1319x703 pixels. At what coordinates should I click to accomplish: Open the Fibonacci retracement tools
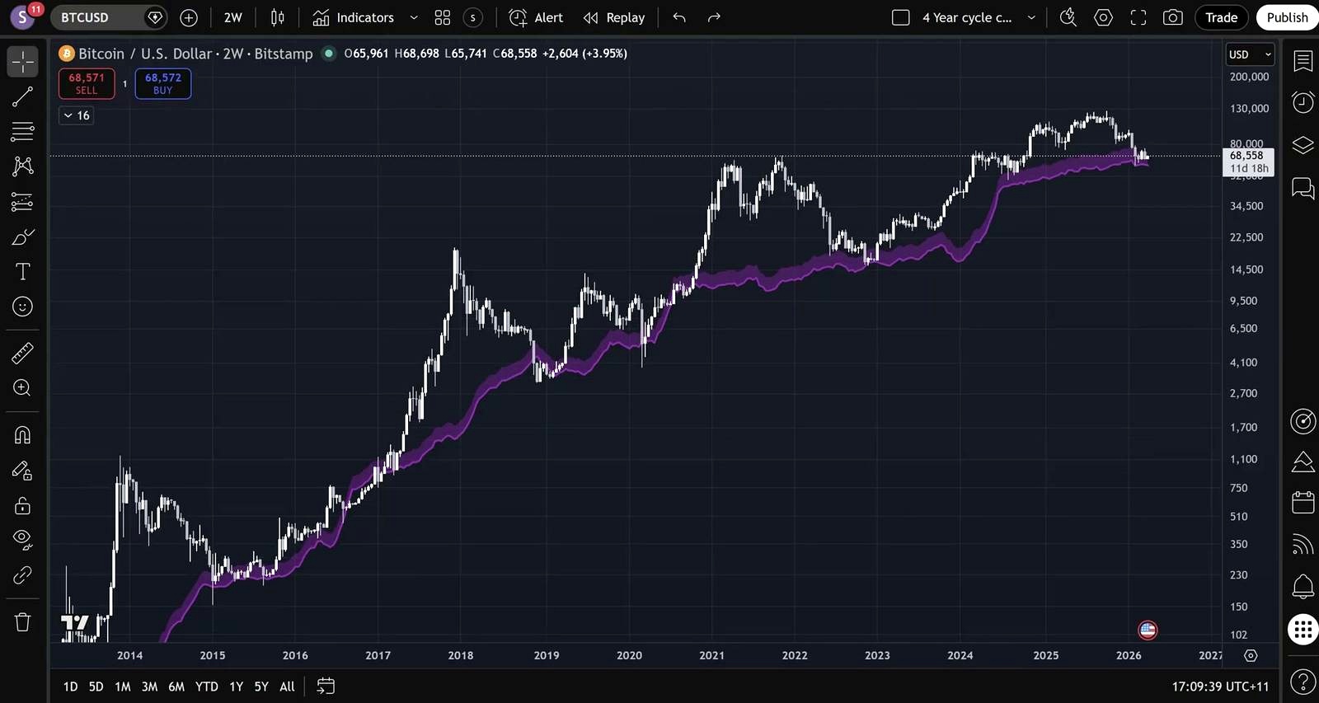(22, 131)
